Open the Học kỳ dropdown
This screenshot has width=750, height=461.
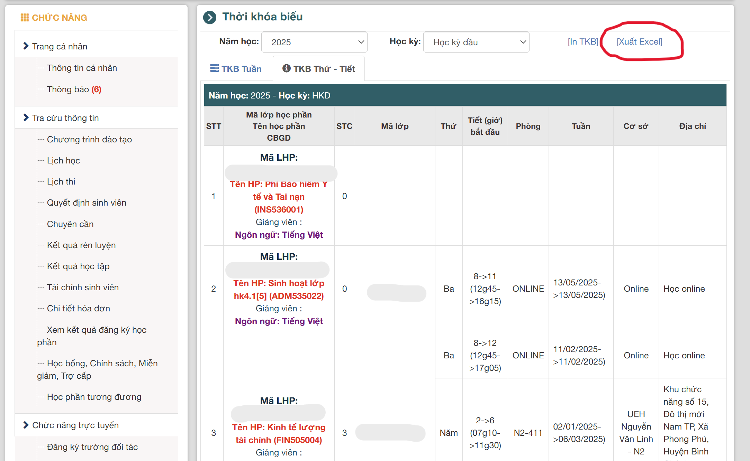(x=476, y=42)
